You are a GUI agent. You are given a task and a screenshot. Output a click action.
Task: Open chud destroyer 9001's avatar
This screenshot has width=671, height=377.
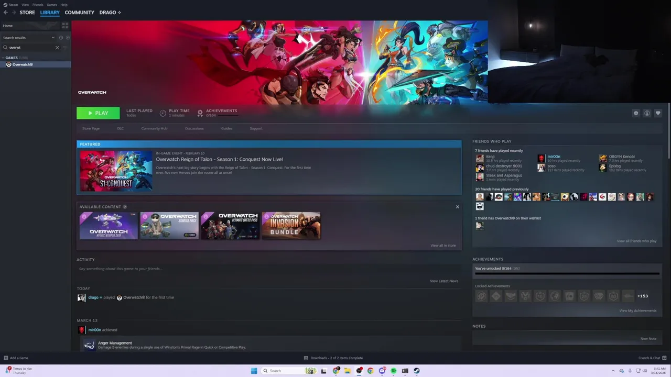tap(480, 168)
